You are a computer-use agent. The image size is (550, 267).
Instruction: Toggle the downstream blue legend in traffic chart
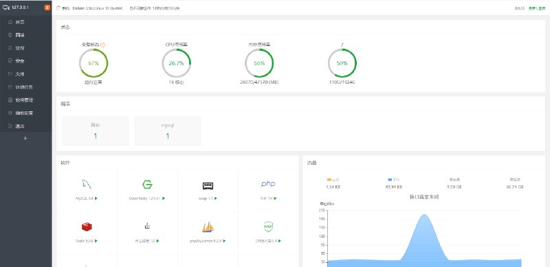coord(393,180)
